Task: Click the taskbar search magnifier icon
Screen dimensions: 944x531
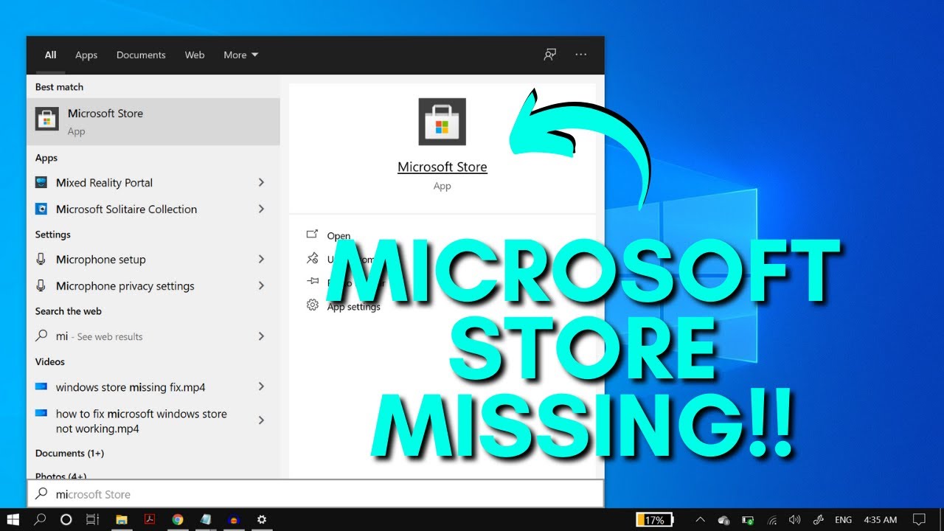Action: point(40,519)
